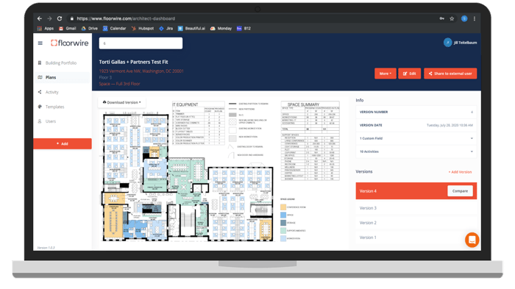Image resolution: width=515 pixels, height=289 pixels.
Task: Open the Gmail bookmark
Action: tap(68, 29)
